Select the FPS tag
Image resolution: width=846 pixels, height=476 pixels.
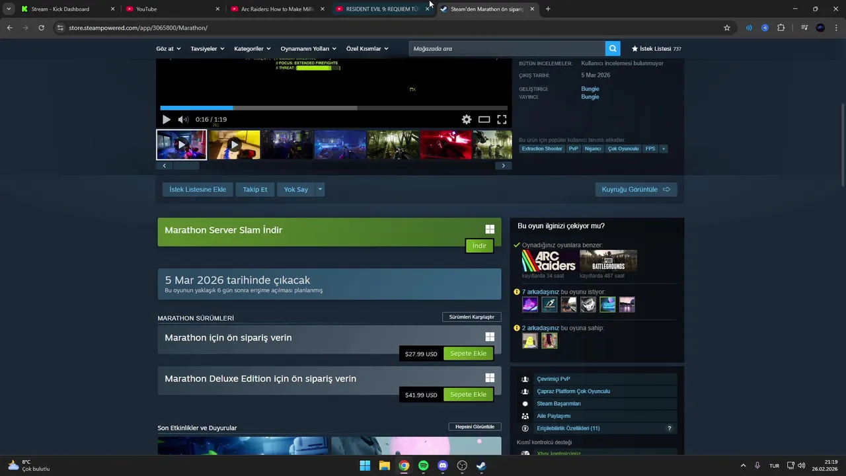(650, 149)
